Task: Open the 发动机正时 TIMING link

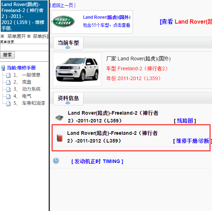Action: [x=97, y=161]
